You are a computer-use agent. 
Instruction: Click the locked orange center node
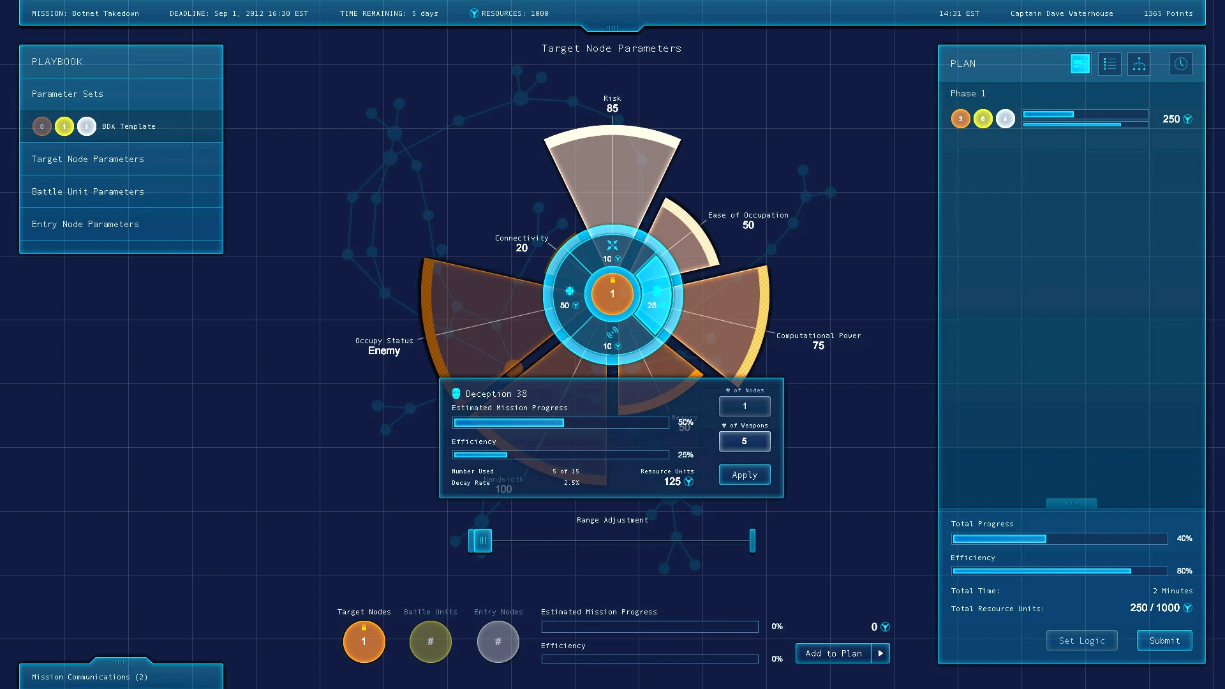coord(612,294)
